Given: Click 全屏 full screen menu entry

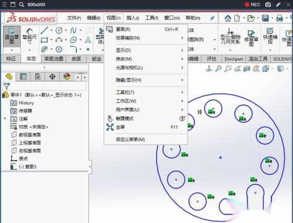Looking at the screenshot, I should click(x=146, y=127).
